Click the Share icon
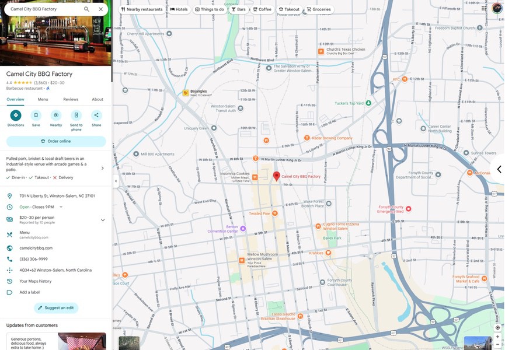This screenshot has height=350, width=505. (x=96, y=115)
